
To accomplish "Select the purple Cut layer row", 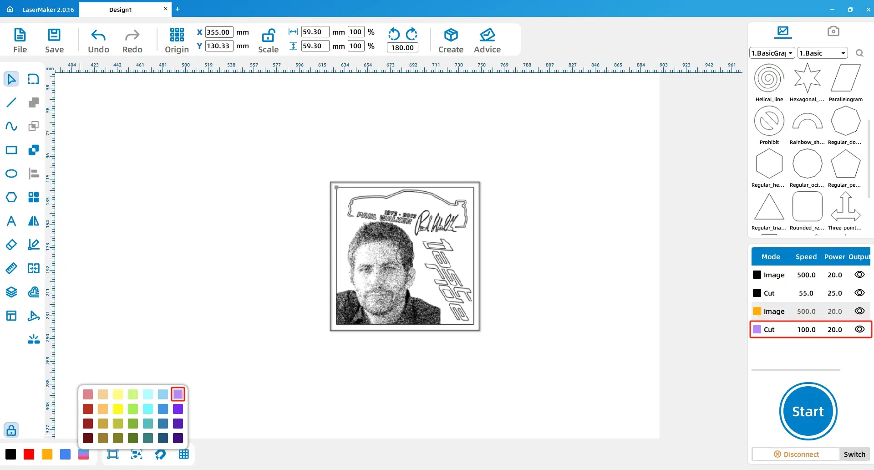I will click(x=811, y=329).
